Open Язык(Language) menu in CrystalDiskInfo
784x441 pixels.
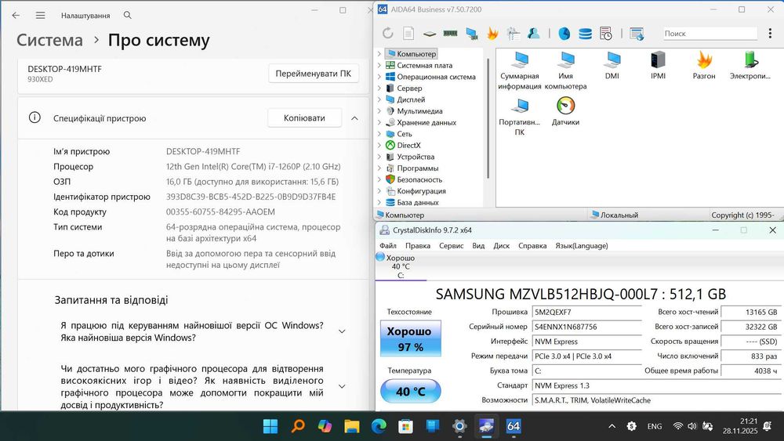point(582,246)
